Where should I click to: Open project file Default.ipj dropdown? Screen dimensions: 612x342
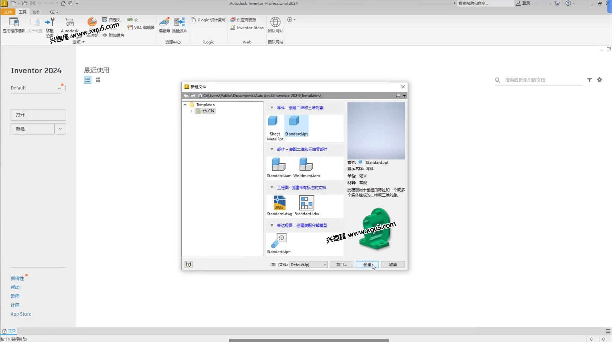[308, 265]
